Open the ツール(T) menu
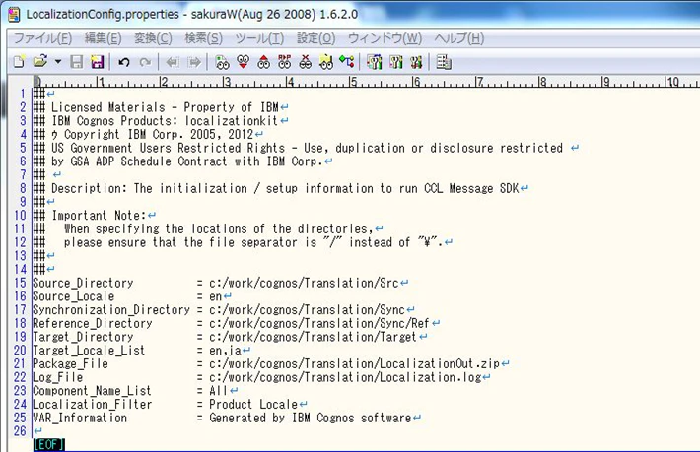700x452 pixels. [x=259, y=38]
